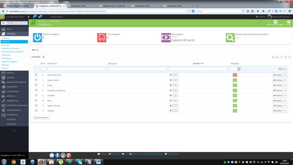Screen dimensions: 293x165
Task: Open Módulos in sidebar menu
Action: (x=14, y=96)
